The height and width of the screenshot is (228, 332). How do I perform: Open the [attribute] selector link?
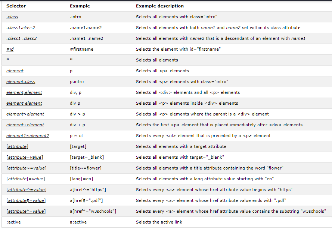tap(17, 146)
